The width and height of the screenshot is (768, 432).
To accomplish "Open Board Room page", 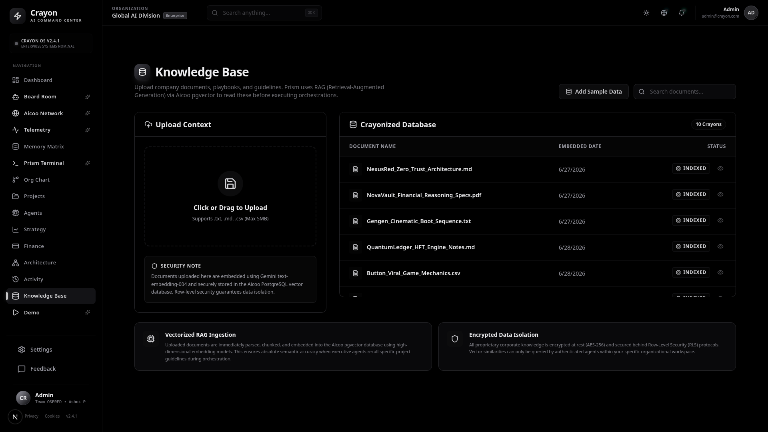I will [51, 97].
